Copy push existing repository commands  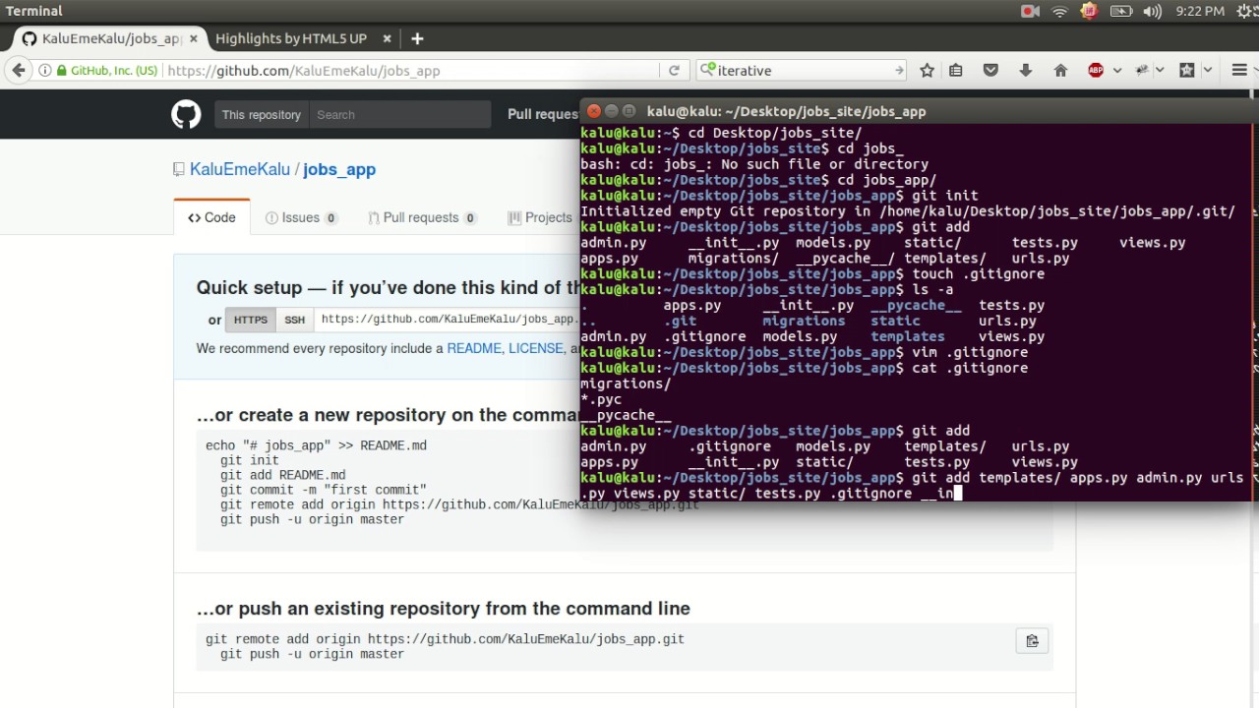tap(1032, 641)
